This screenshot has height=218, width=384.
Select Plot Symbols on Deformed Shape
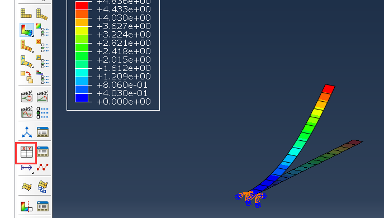coord(26,46)
